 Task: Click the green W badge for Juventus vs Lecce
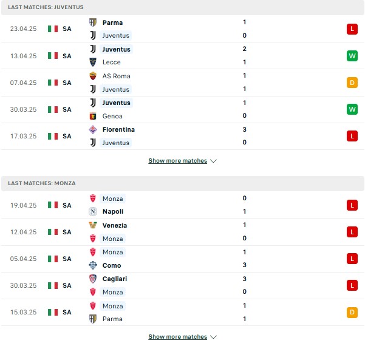point(352,56)
